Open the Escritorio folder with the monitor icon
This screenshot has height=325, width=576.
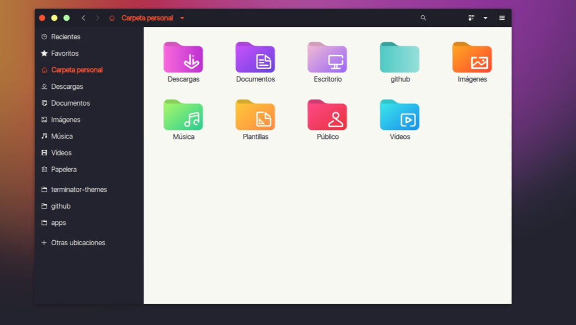click(327, 59)
